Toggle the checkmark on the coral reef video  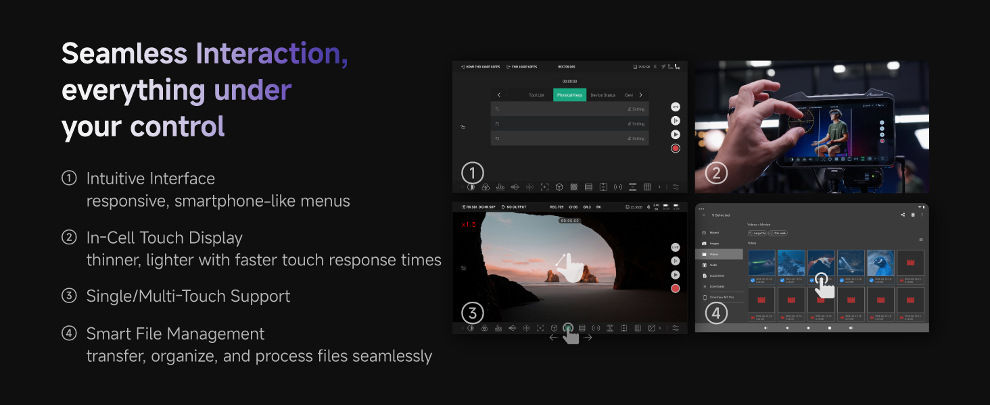782,279
